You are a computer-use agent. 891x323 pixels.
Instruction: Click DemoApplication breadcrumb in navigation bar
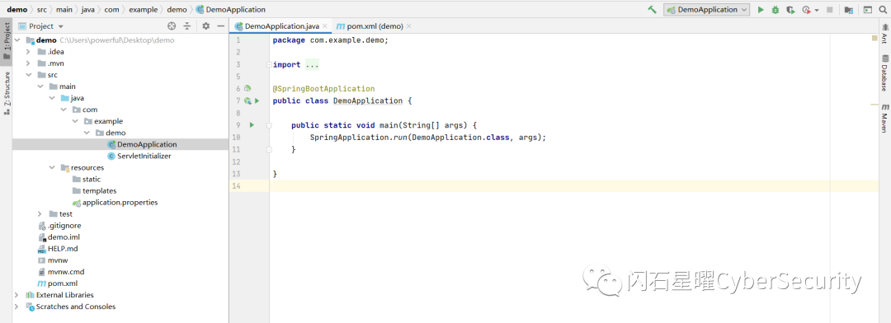click(x=230, y=10)
